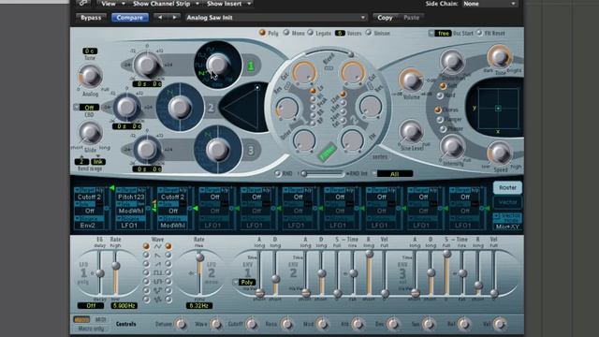Select the LFO 1 square wave button
Screen dimensions: 599x337
tap(146, 272)
